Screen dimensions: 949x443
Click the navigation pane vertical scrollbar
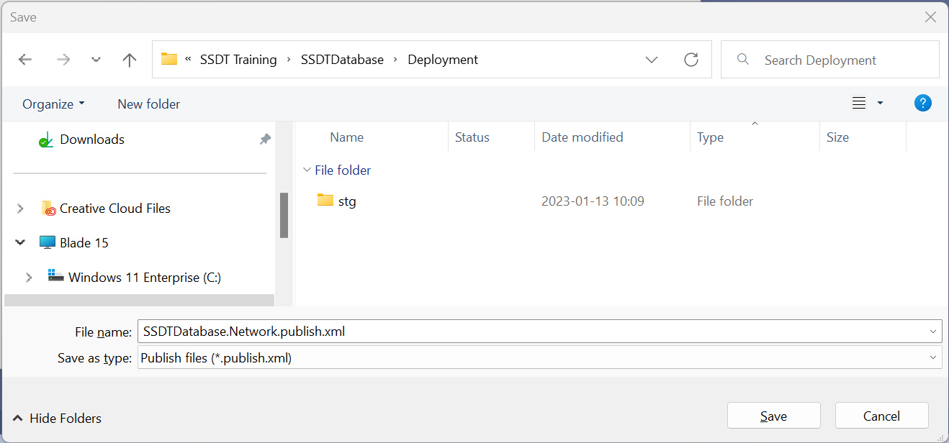point(284,214)
